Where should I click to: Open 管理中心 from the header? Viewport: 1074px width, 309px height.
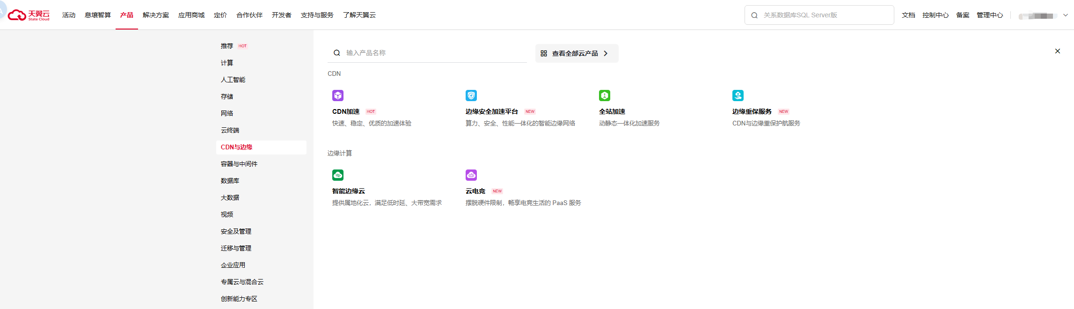click(x=990, y=15)
